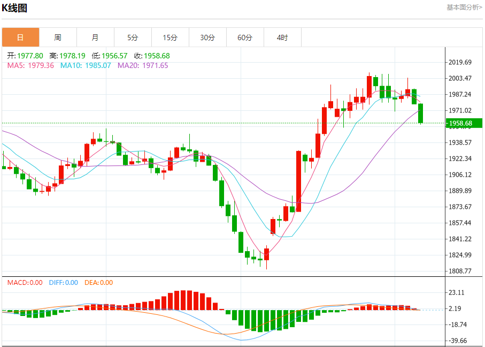Click the last green candlestick on the chart
This screenshot has width=485, height=347.
click(x=420, y=114)
